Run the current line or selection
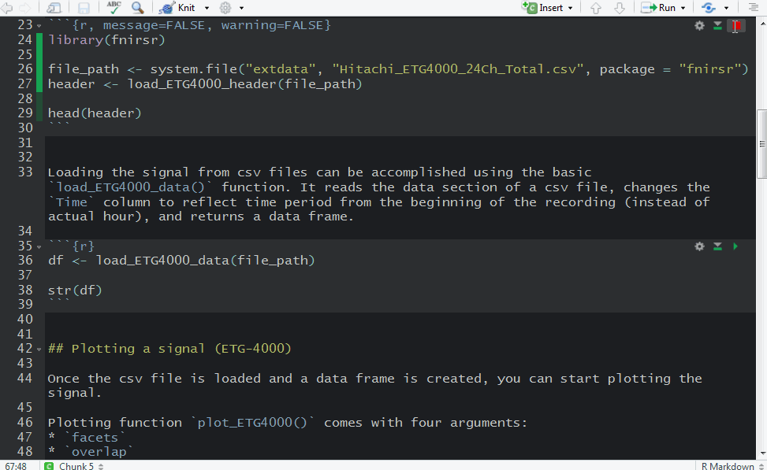This screenshot has width=767, height=470. point(658,8)
